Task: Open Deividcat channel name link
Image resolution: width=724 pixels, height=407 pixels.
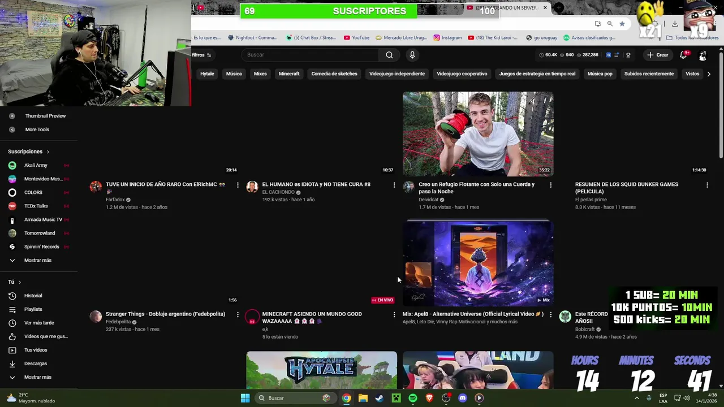Action: click(428, 200)
